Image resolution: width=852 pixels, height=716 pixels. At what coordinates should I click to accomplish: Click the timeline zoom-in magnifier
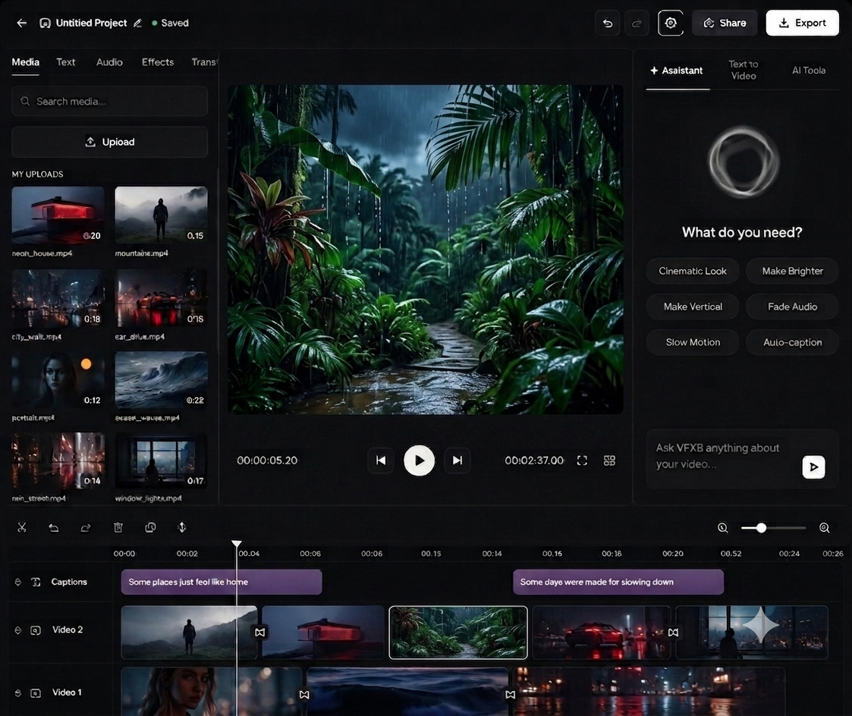click(x=824, y=528)
